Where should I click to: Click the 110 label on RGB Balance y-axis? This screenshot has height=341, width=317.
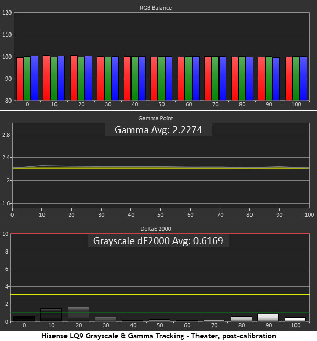(x=7, y=35)
